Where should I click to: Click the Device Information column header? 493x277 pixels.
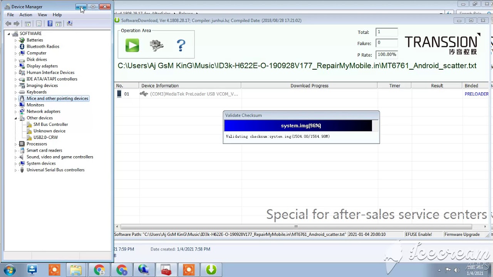pyautogui.click(x=190, y=86)
